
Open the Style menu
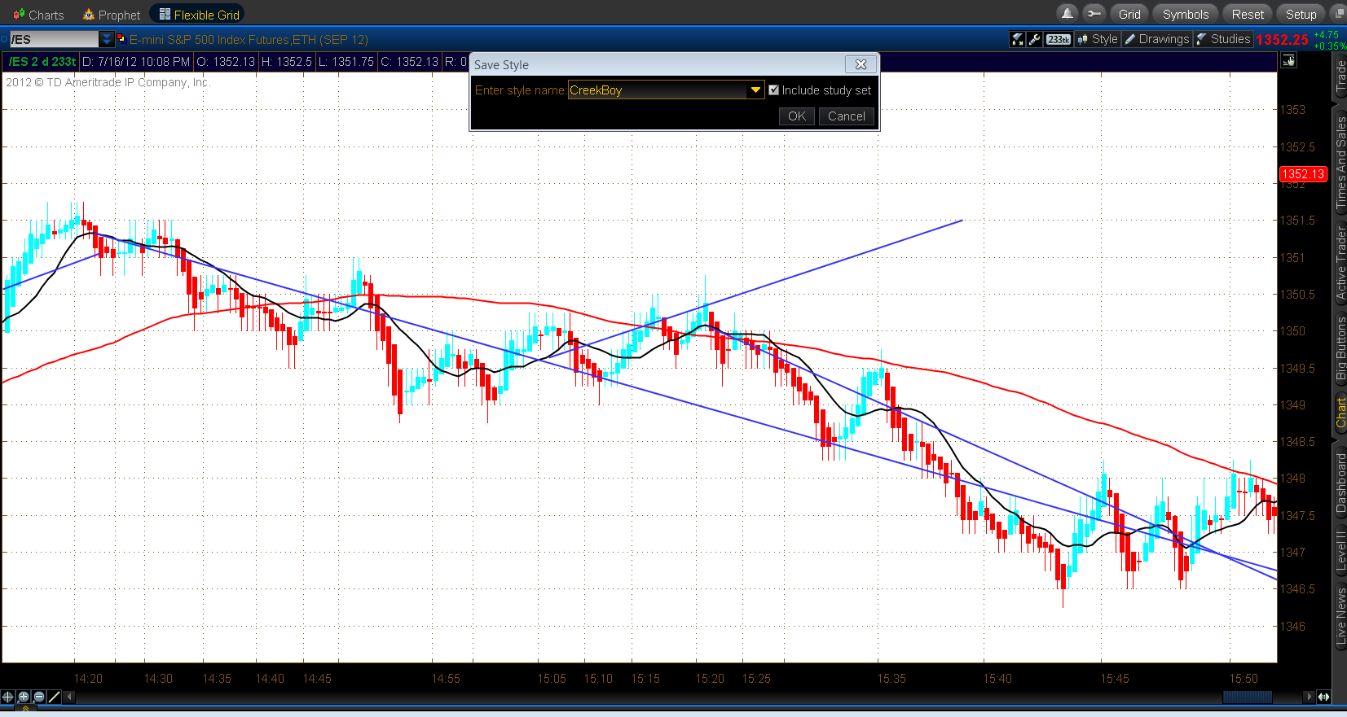click(x=1098, y=39)
